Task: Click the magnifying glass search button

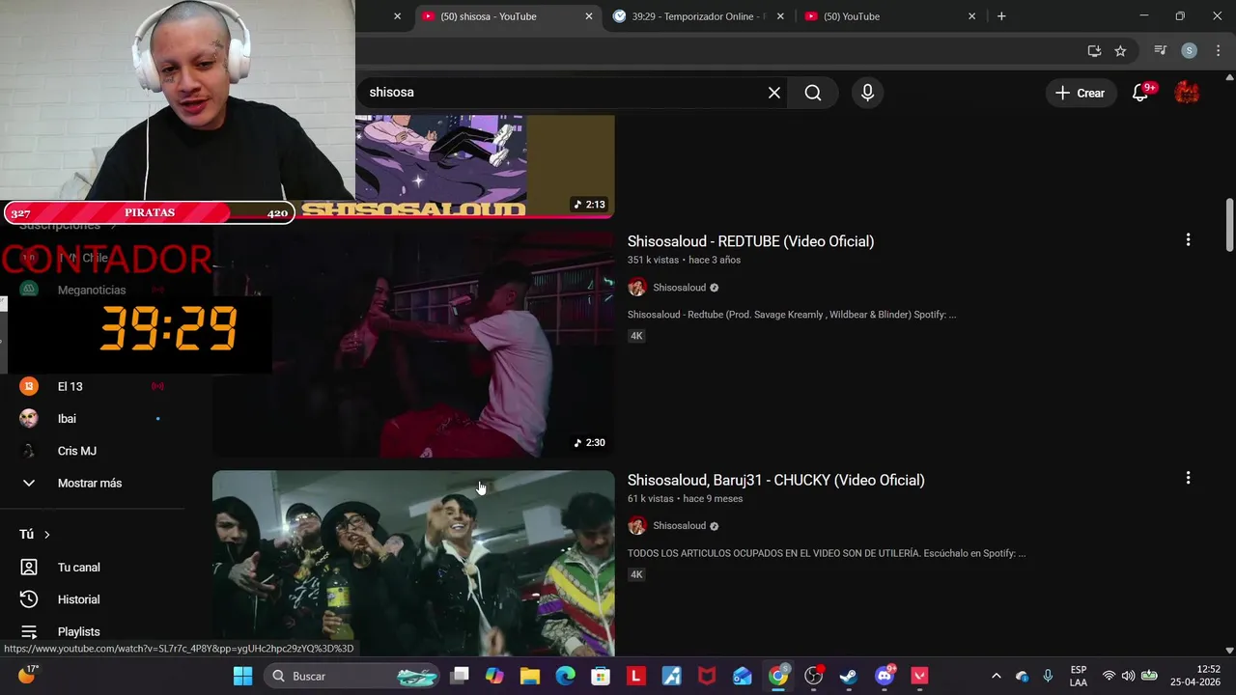Action: 813,93
